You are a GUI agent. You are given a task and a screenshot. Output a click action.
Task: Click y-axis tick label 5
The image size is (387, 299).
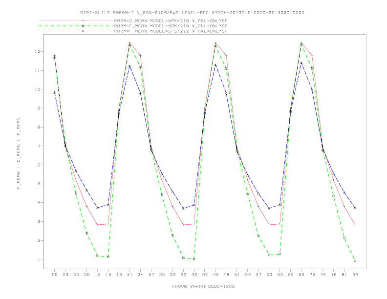pyautogui.click(x=39, y=184)
